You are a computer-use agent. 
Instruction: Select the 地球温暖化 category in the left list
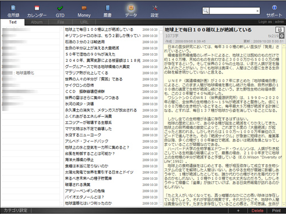30,73
